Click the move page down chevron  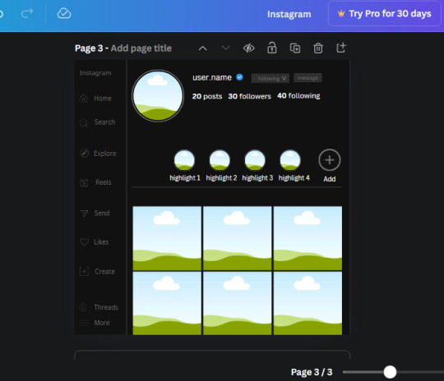(225, 48)
